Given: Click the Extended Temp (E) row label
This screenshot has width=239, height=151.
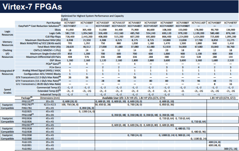Looking at the screenshot, I should point(49,91).
